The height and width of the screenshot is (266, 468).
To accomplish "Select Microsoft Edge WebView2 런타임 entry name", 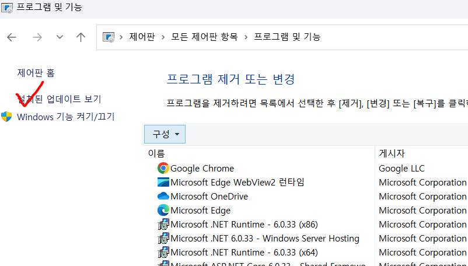I will click(x=238, y=182).
